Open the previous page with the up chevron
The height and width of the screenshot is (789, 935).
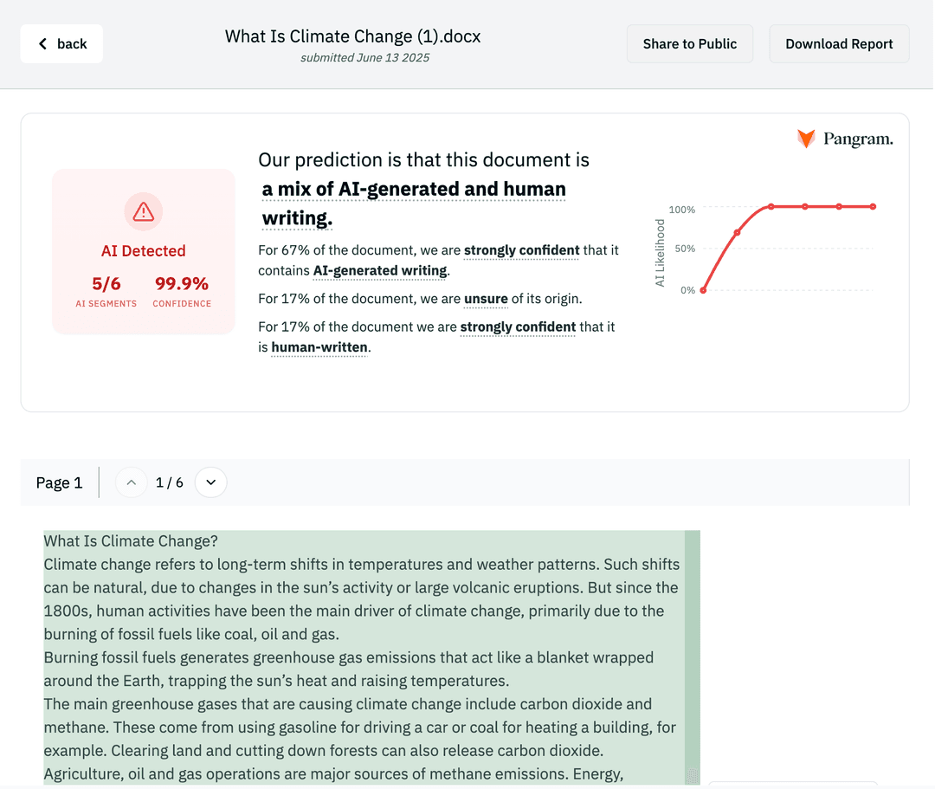131,482
